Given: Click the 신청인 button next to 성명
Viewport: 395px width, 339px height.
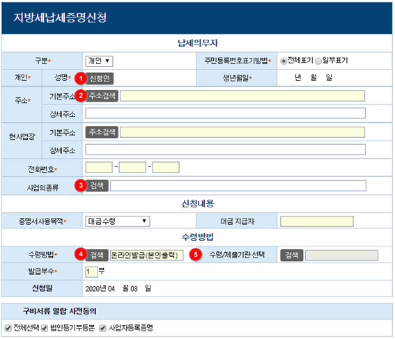Looking at the screenshot, I should 100,79.
